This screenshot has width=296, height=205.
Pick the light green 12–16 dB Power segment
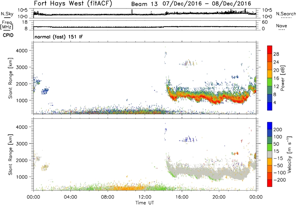270,82
